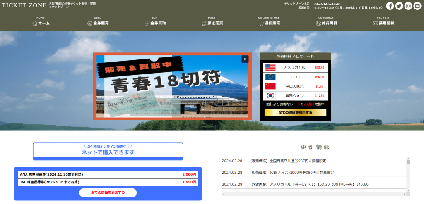Viewport: 424px width, 204px height.
Task: Click the ネットで購入できます banner
Action: (x=108, y=151)
